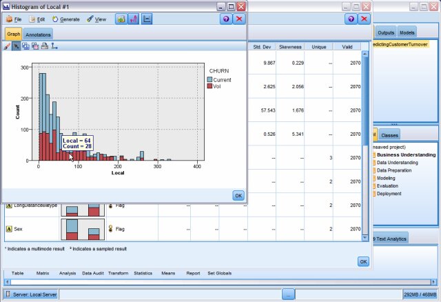
Task: Select the paintbrush edit tool in graph toolbar
Action: 7,46
